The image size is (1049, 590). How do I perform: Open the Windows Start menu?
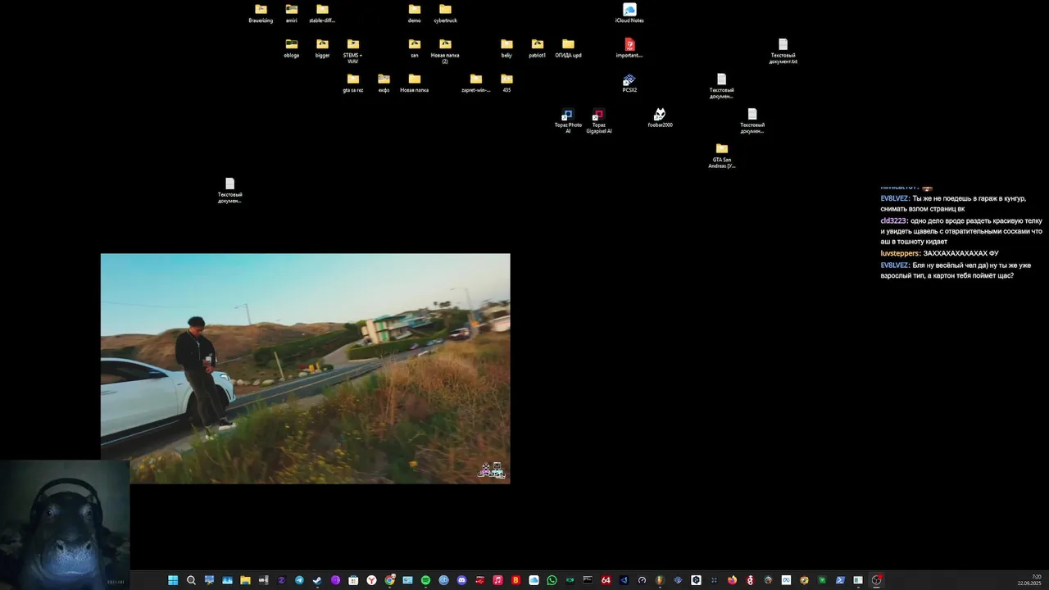coord(173,580)
